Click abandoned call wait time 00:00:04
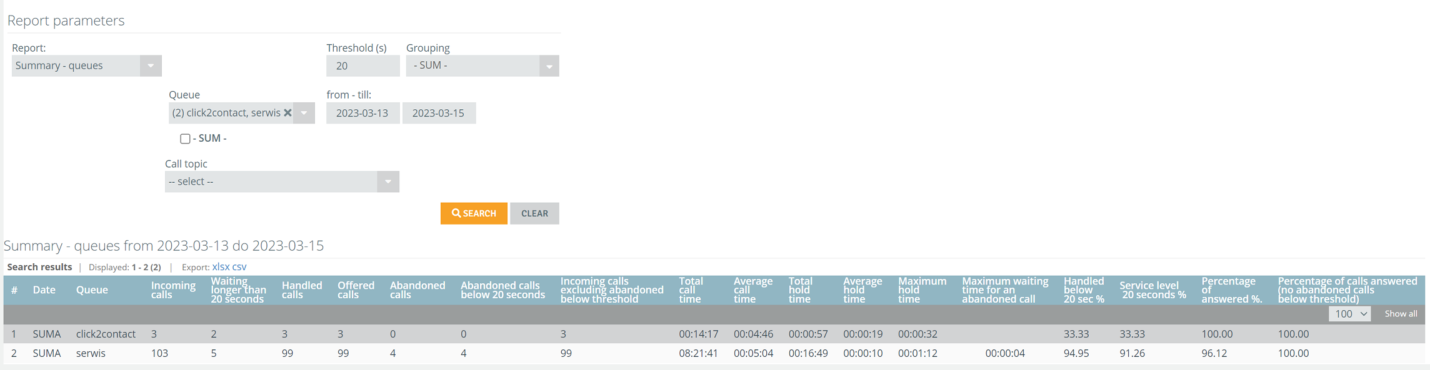1430x370 pixels. (1005, 353)
